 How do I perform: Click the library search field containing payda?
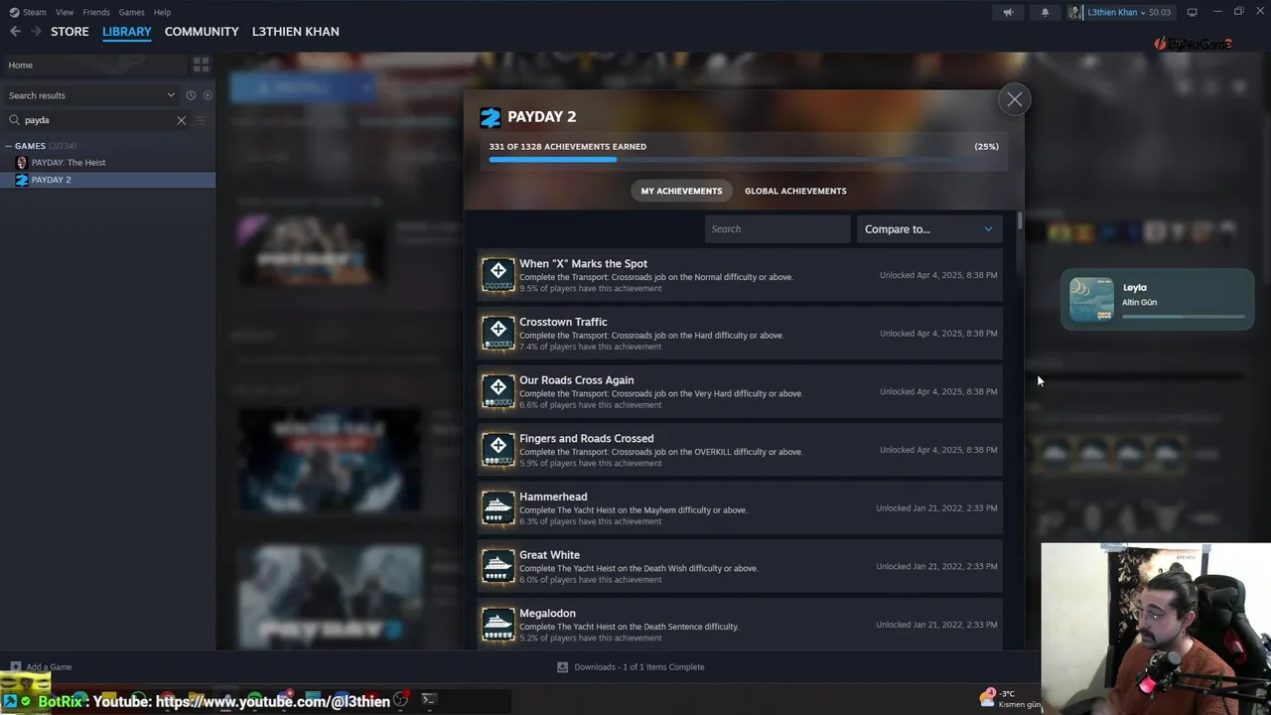[x=97, y=120]
